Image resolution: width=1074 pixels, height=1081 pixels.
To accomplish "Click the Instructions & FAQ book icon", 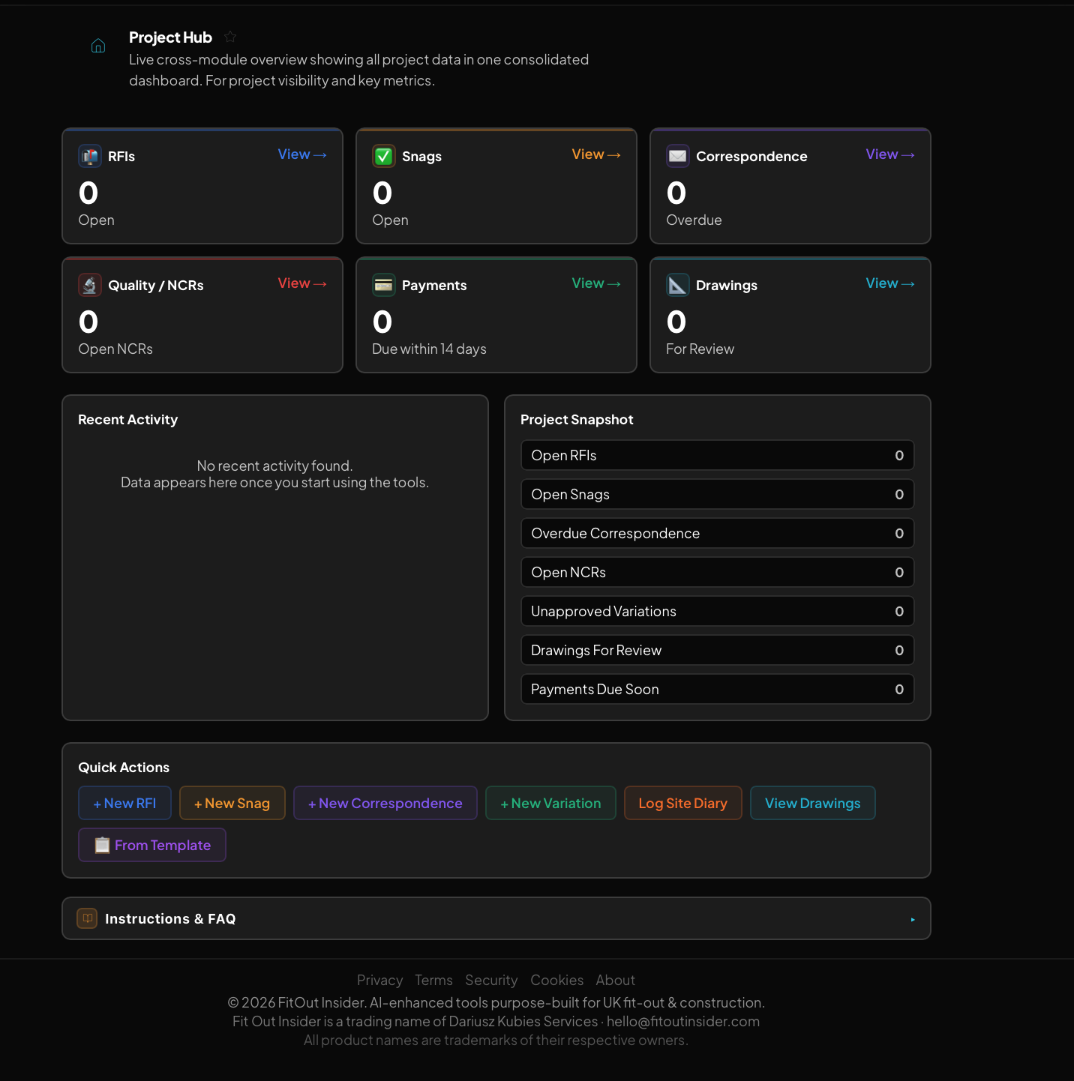I will click(88, 918).
